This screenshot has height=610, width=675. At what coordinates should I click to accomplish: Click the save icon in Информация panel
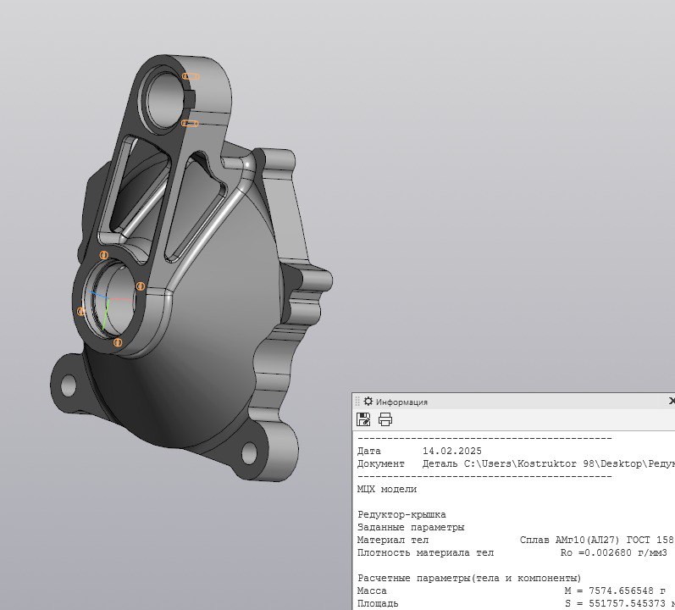tap(364, 419)
